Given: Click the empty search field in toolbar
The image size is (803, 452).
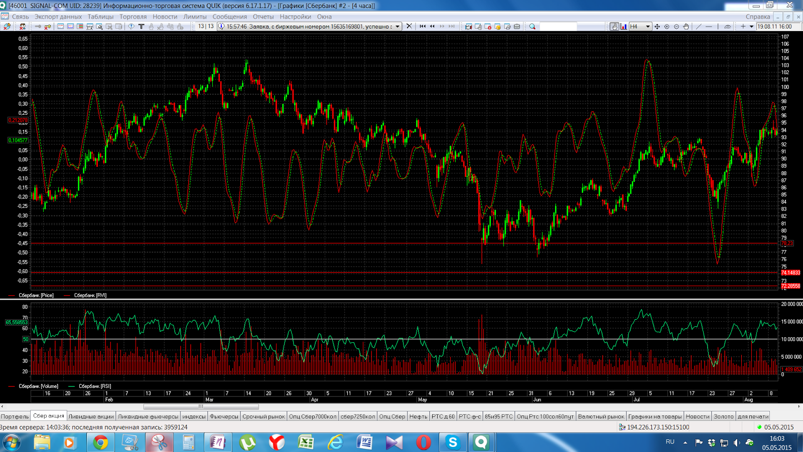Looking at the screenshot, I should tap(558, 26).
